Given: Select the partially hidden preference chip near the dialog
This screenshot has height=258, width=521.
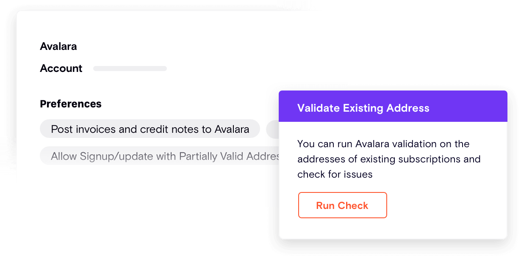Looking at the screenshot, I should click(x=272, y=129).
